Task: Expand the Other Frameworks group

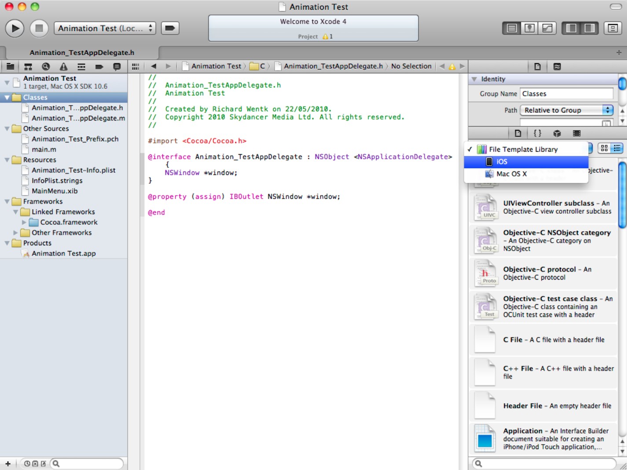Action: tap(15, 233)
